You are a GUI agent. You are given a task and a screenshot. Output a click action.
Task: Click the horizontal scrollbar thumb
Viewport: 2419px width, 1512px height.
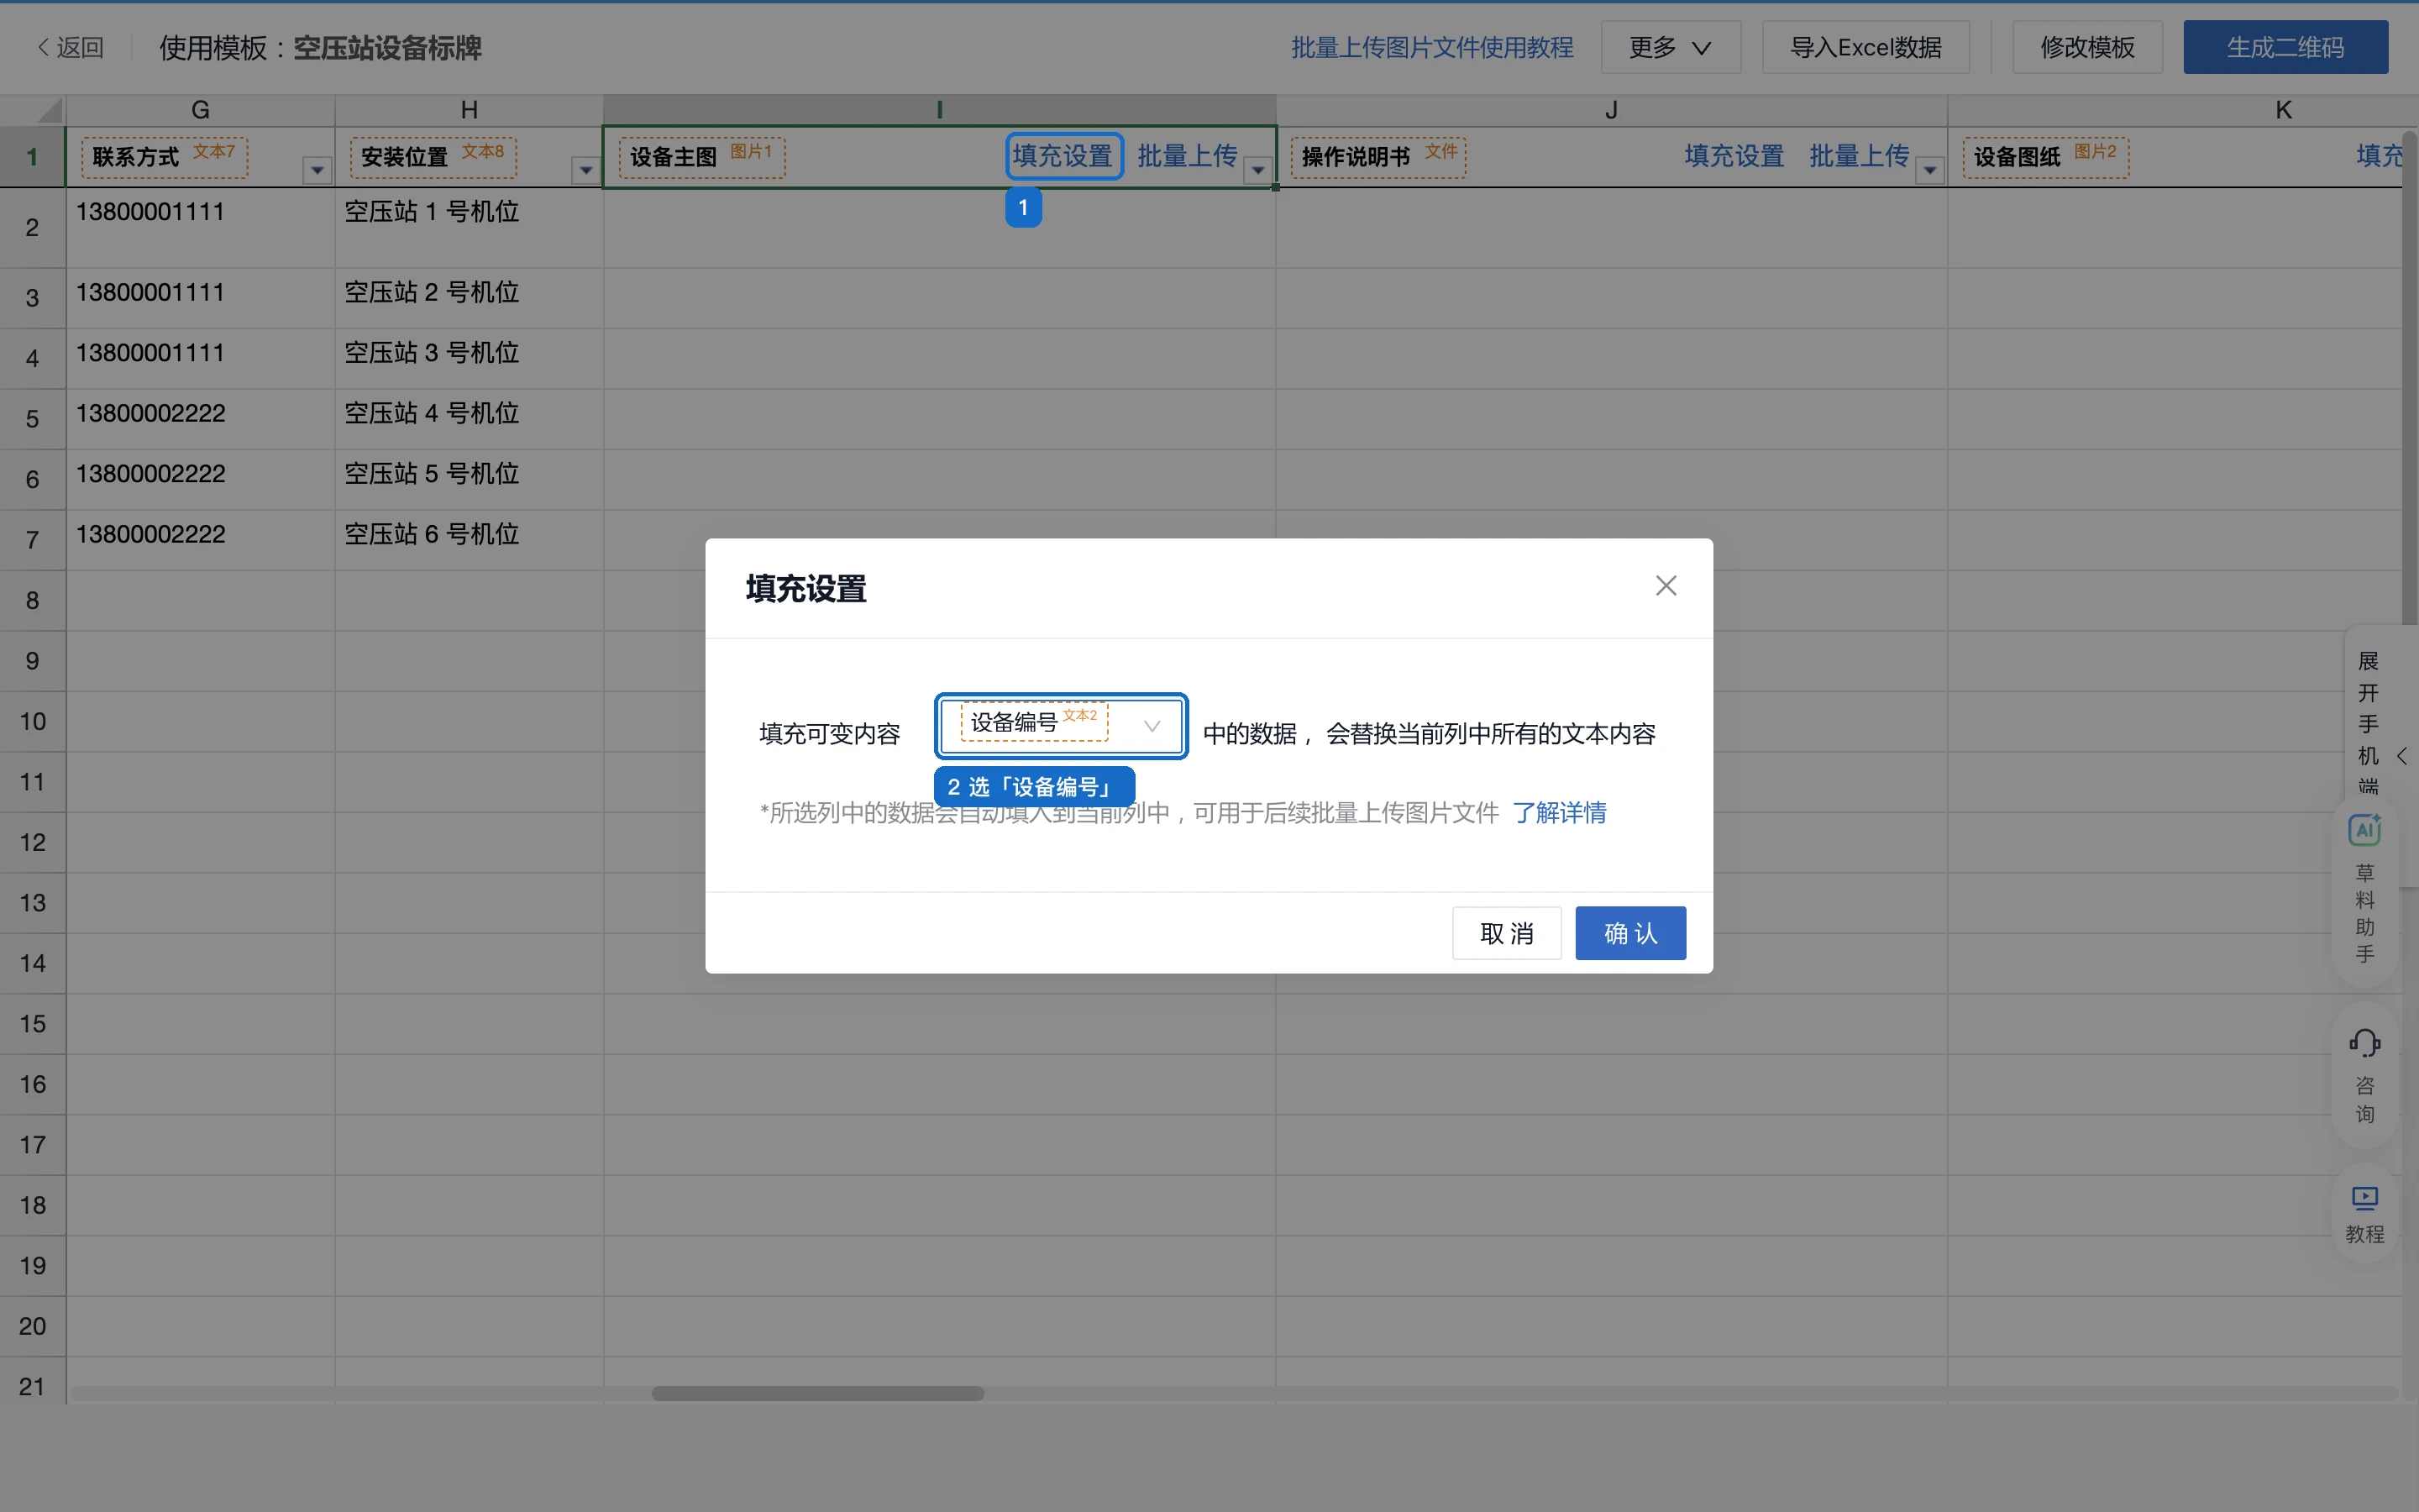click(817, 1393)
